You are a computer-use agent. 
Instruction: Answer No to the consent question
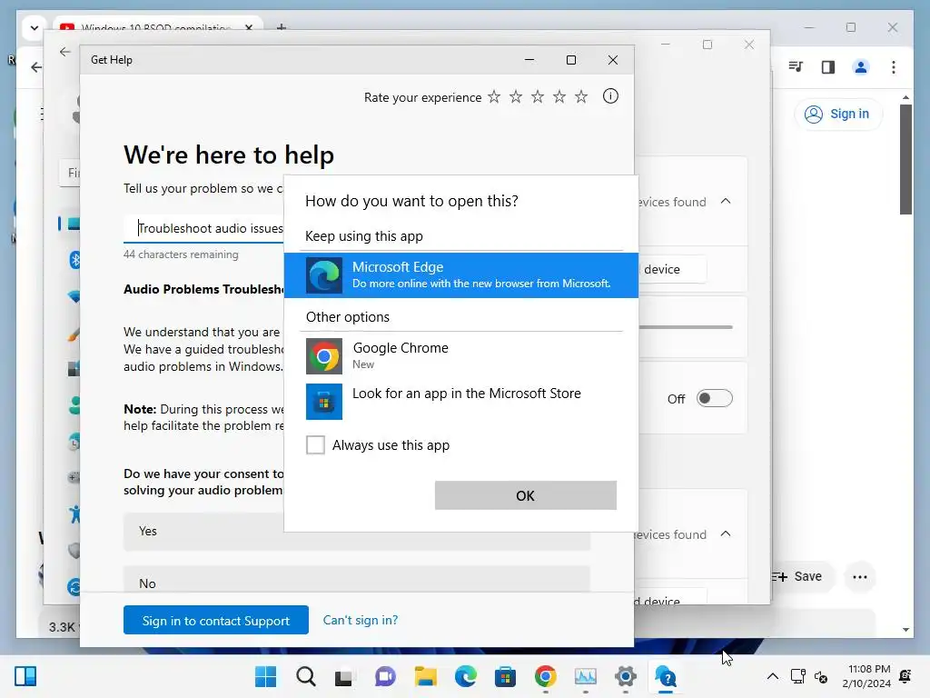356,579
